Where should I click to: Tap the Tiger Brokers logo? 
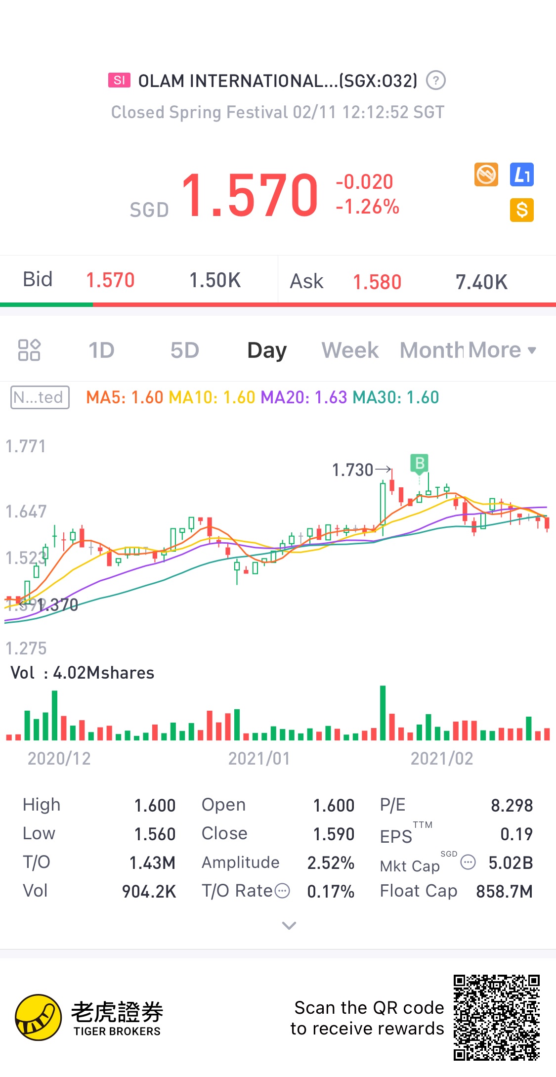click(88, 1018)
